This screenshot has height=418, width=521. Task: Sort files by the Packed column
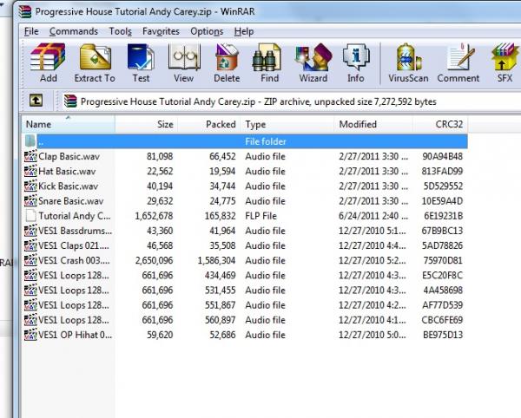(x=209, y=124)
